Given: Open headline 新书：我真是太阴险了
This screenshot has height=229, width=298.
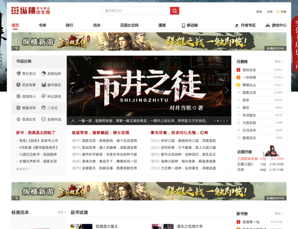Looking at the screenshot, I should (36, 133).
